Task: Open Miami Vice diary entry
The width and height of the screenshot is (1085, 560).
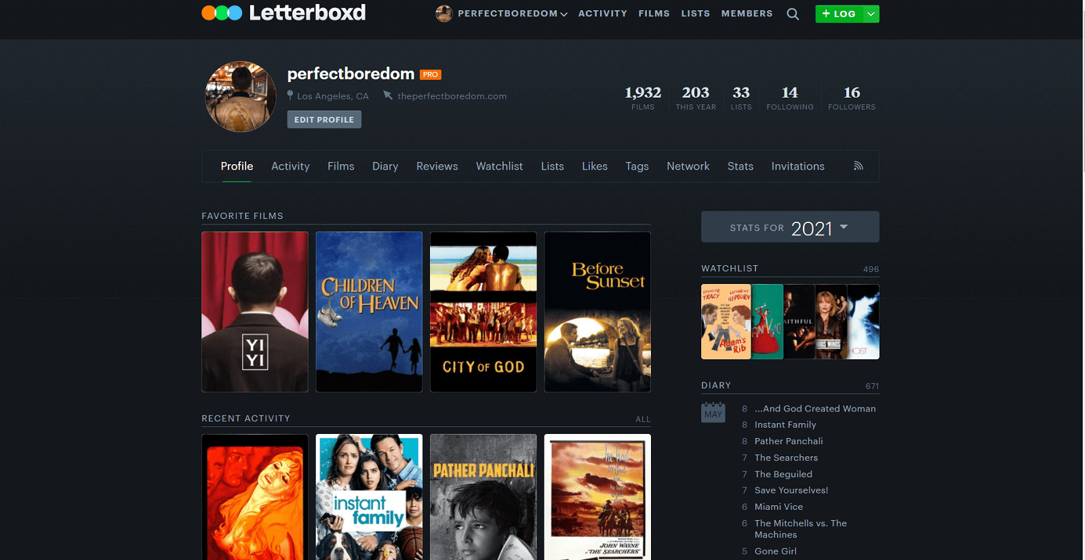Action: click(x=778, y=506)
